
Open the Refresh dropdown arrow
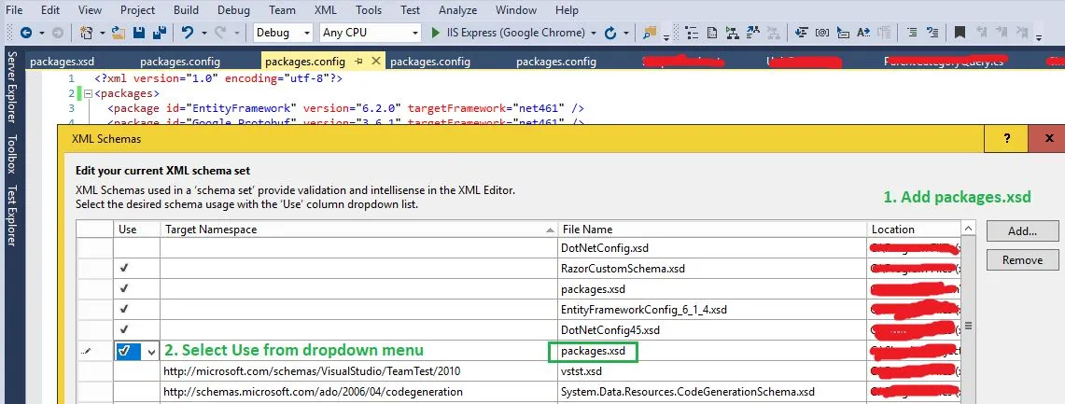pos(625,33)
